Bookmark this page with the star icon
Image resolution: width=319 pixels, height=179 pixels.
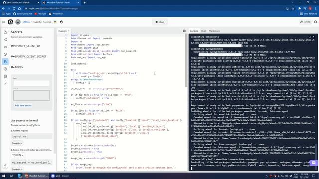pyautogui.click(x=293, y=9)
